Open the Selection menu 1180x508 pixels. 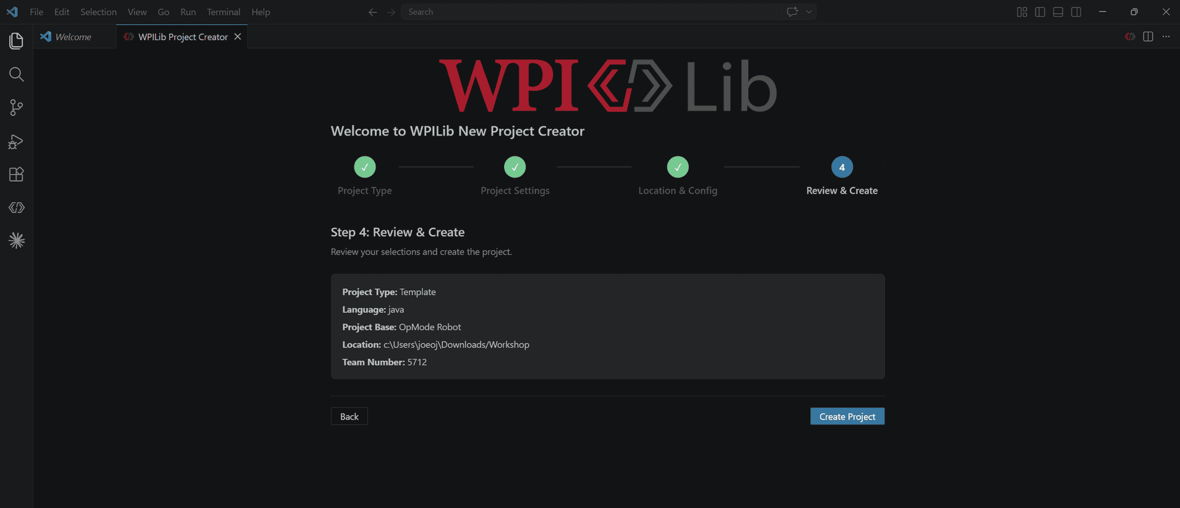click(x=98, y=12)
